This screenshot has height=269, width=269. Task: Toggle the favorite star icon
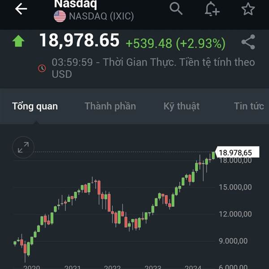pos(248,9)
